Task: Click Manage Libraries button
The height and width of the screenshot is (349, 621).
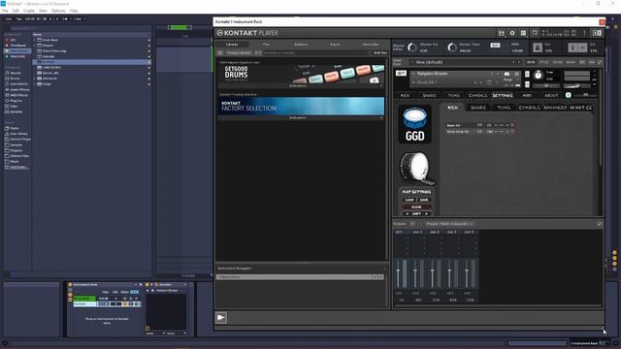Action: 239,52
